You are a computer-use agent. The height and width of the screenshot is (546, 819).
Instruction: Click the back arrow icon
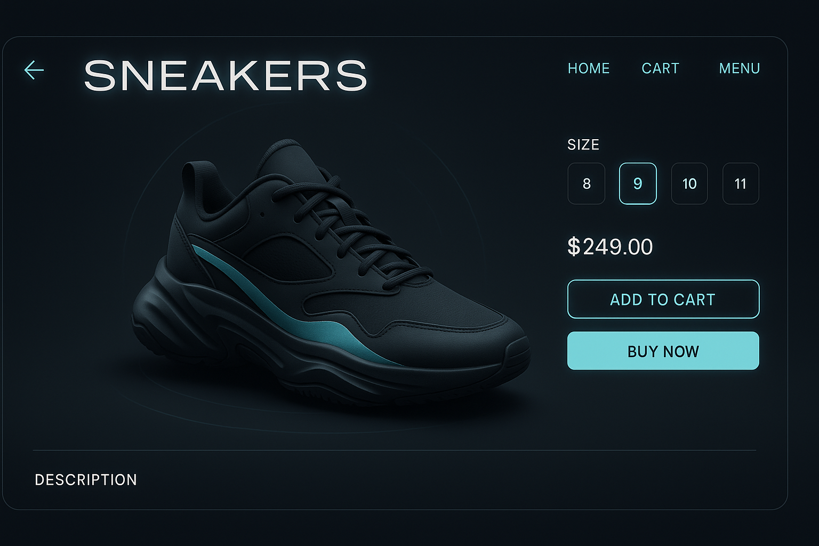point(34,70)
